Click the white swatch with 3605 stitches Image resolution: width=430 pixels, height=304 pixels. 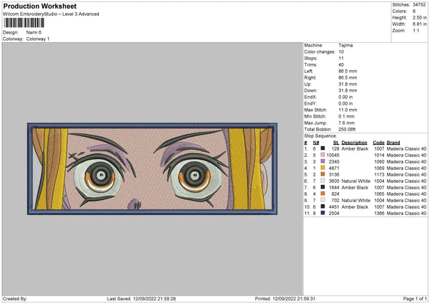pyautogui.click(x=322, y=181)
